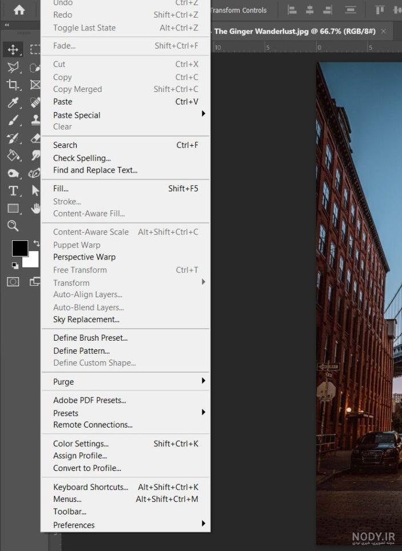Image resolution: width=402 pixels, height=551 pixels.
Task: Select the Zoom tool
Action: (13, 226)
